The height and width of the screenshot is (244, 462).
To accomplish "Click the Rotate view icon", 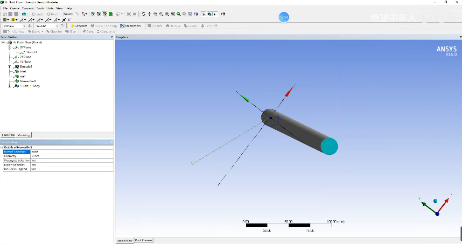I will (x=143, y=14).
